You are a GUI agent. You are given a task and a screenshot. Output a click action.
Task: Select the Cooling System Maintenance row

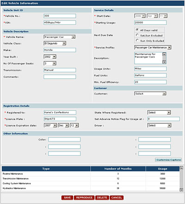pyautogui.click(x=91, y=184)
